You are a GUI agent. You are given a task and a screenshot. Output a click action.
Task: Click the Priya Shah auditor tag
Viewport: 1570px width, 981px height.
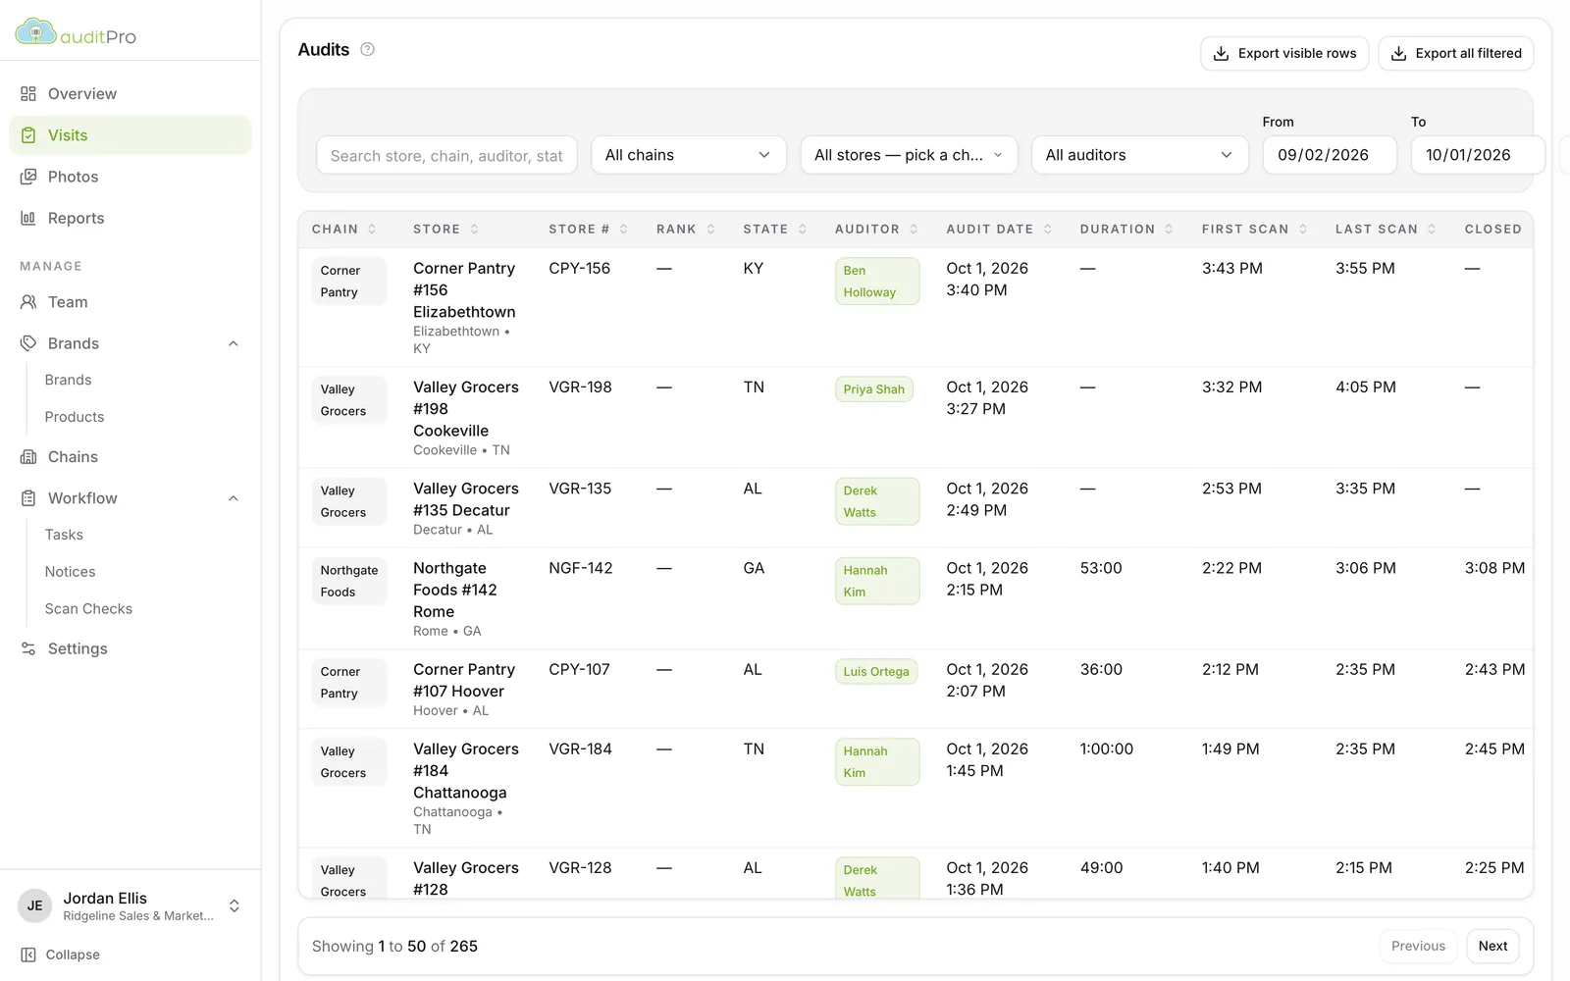coord(874,389)
